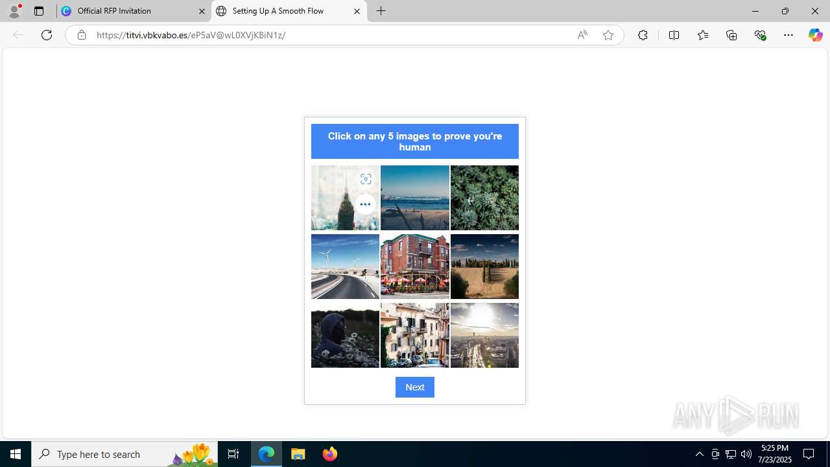Open the Extensions menu
The height and width of the screenshot is (467, 830).
pyautogui.click(x=643, y=35)
